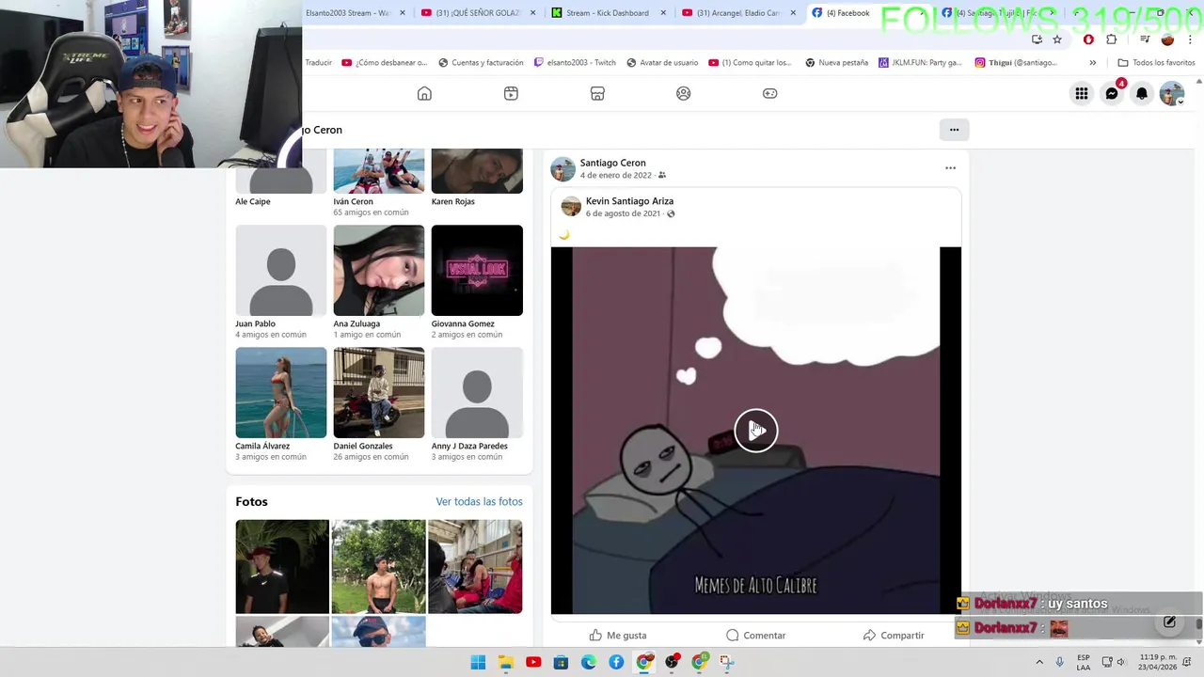The image size is (1204, 677).
Task: Play the Memes de Alto Calibre video
Action: coord(756,431)
